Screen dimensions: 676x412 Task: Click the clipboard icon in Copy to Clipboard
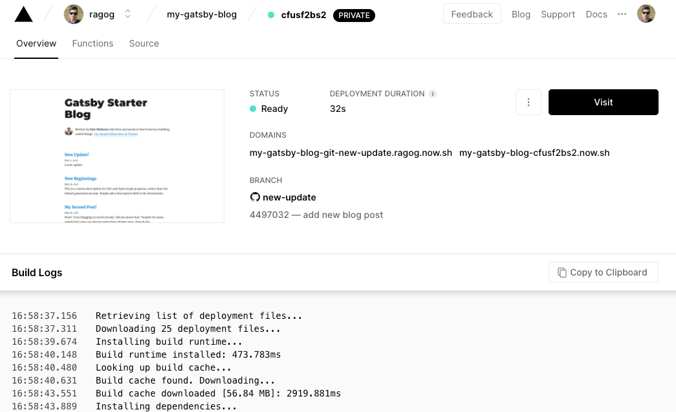tap(562, 272)
